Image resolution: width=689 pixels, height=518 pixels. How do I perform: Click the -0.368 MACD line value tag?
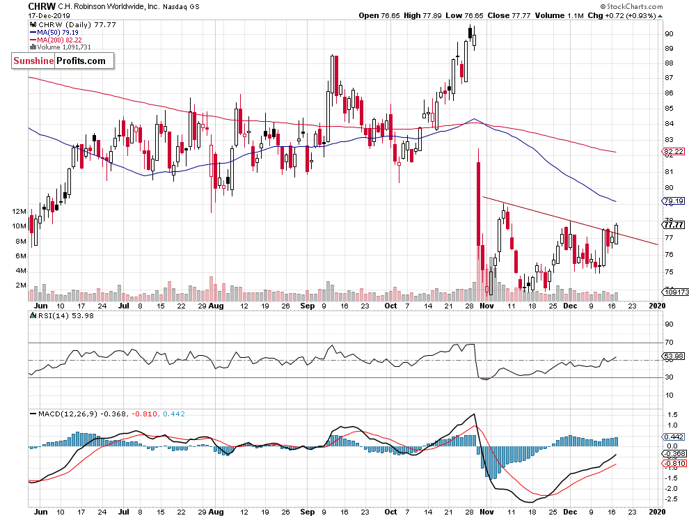click(674, 454)
